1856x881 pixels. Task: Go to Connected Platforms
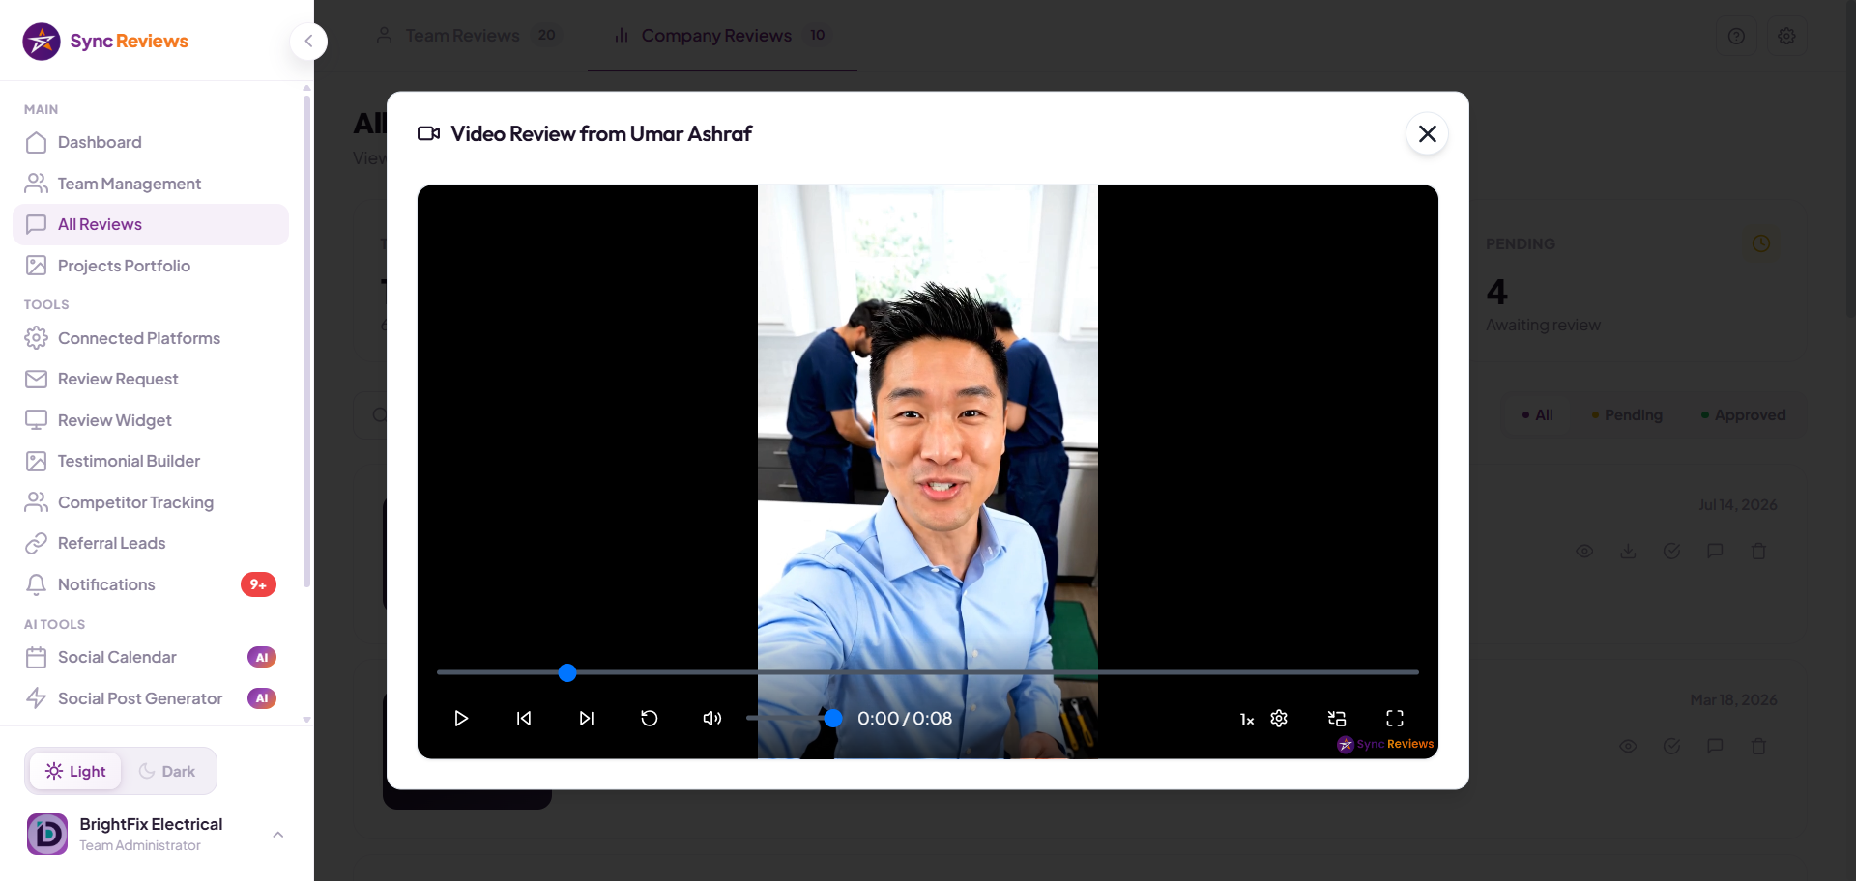[151, 338]
